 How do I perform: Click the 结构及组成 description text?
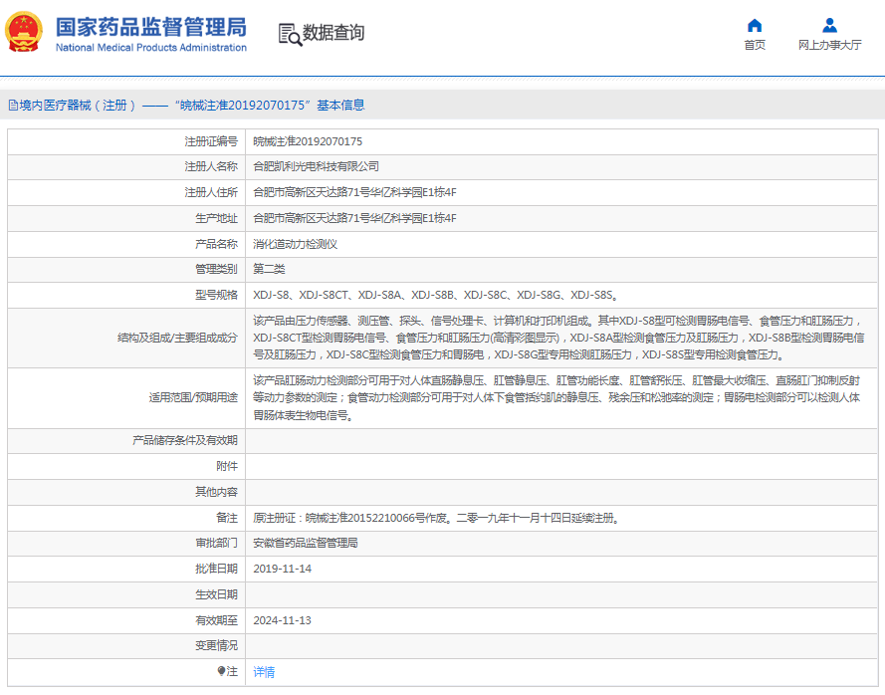click(x=558, y=338)
